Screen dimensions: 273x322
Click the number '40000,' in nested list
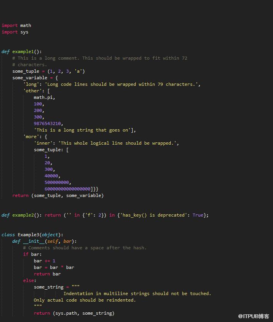[53, 176]
